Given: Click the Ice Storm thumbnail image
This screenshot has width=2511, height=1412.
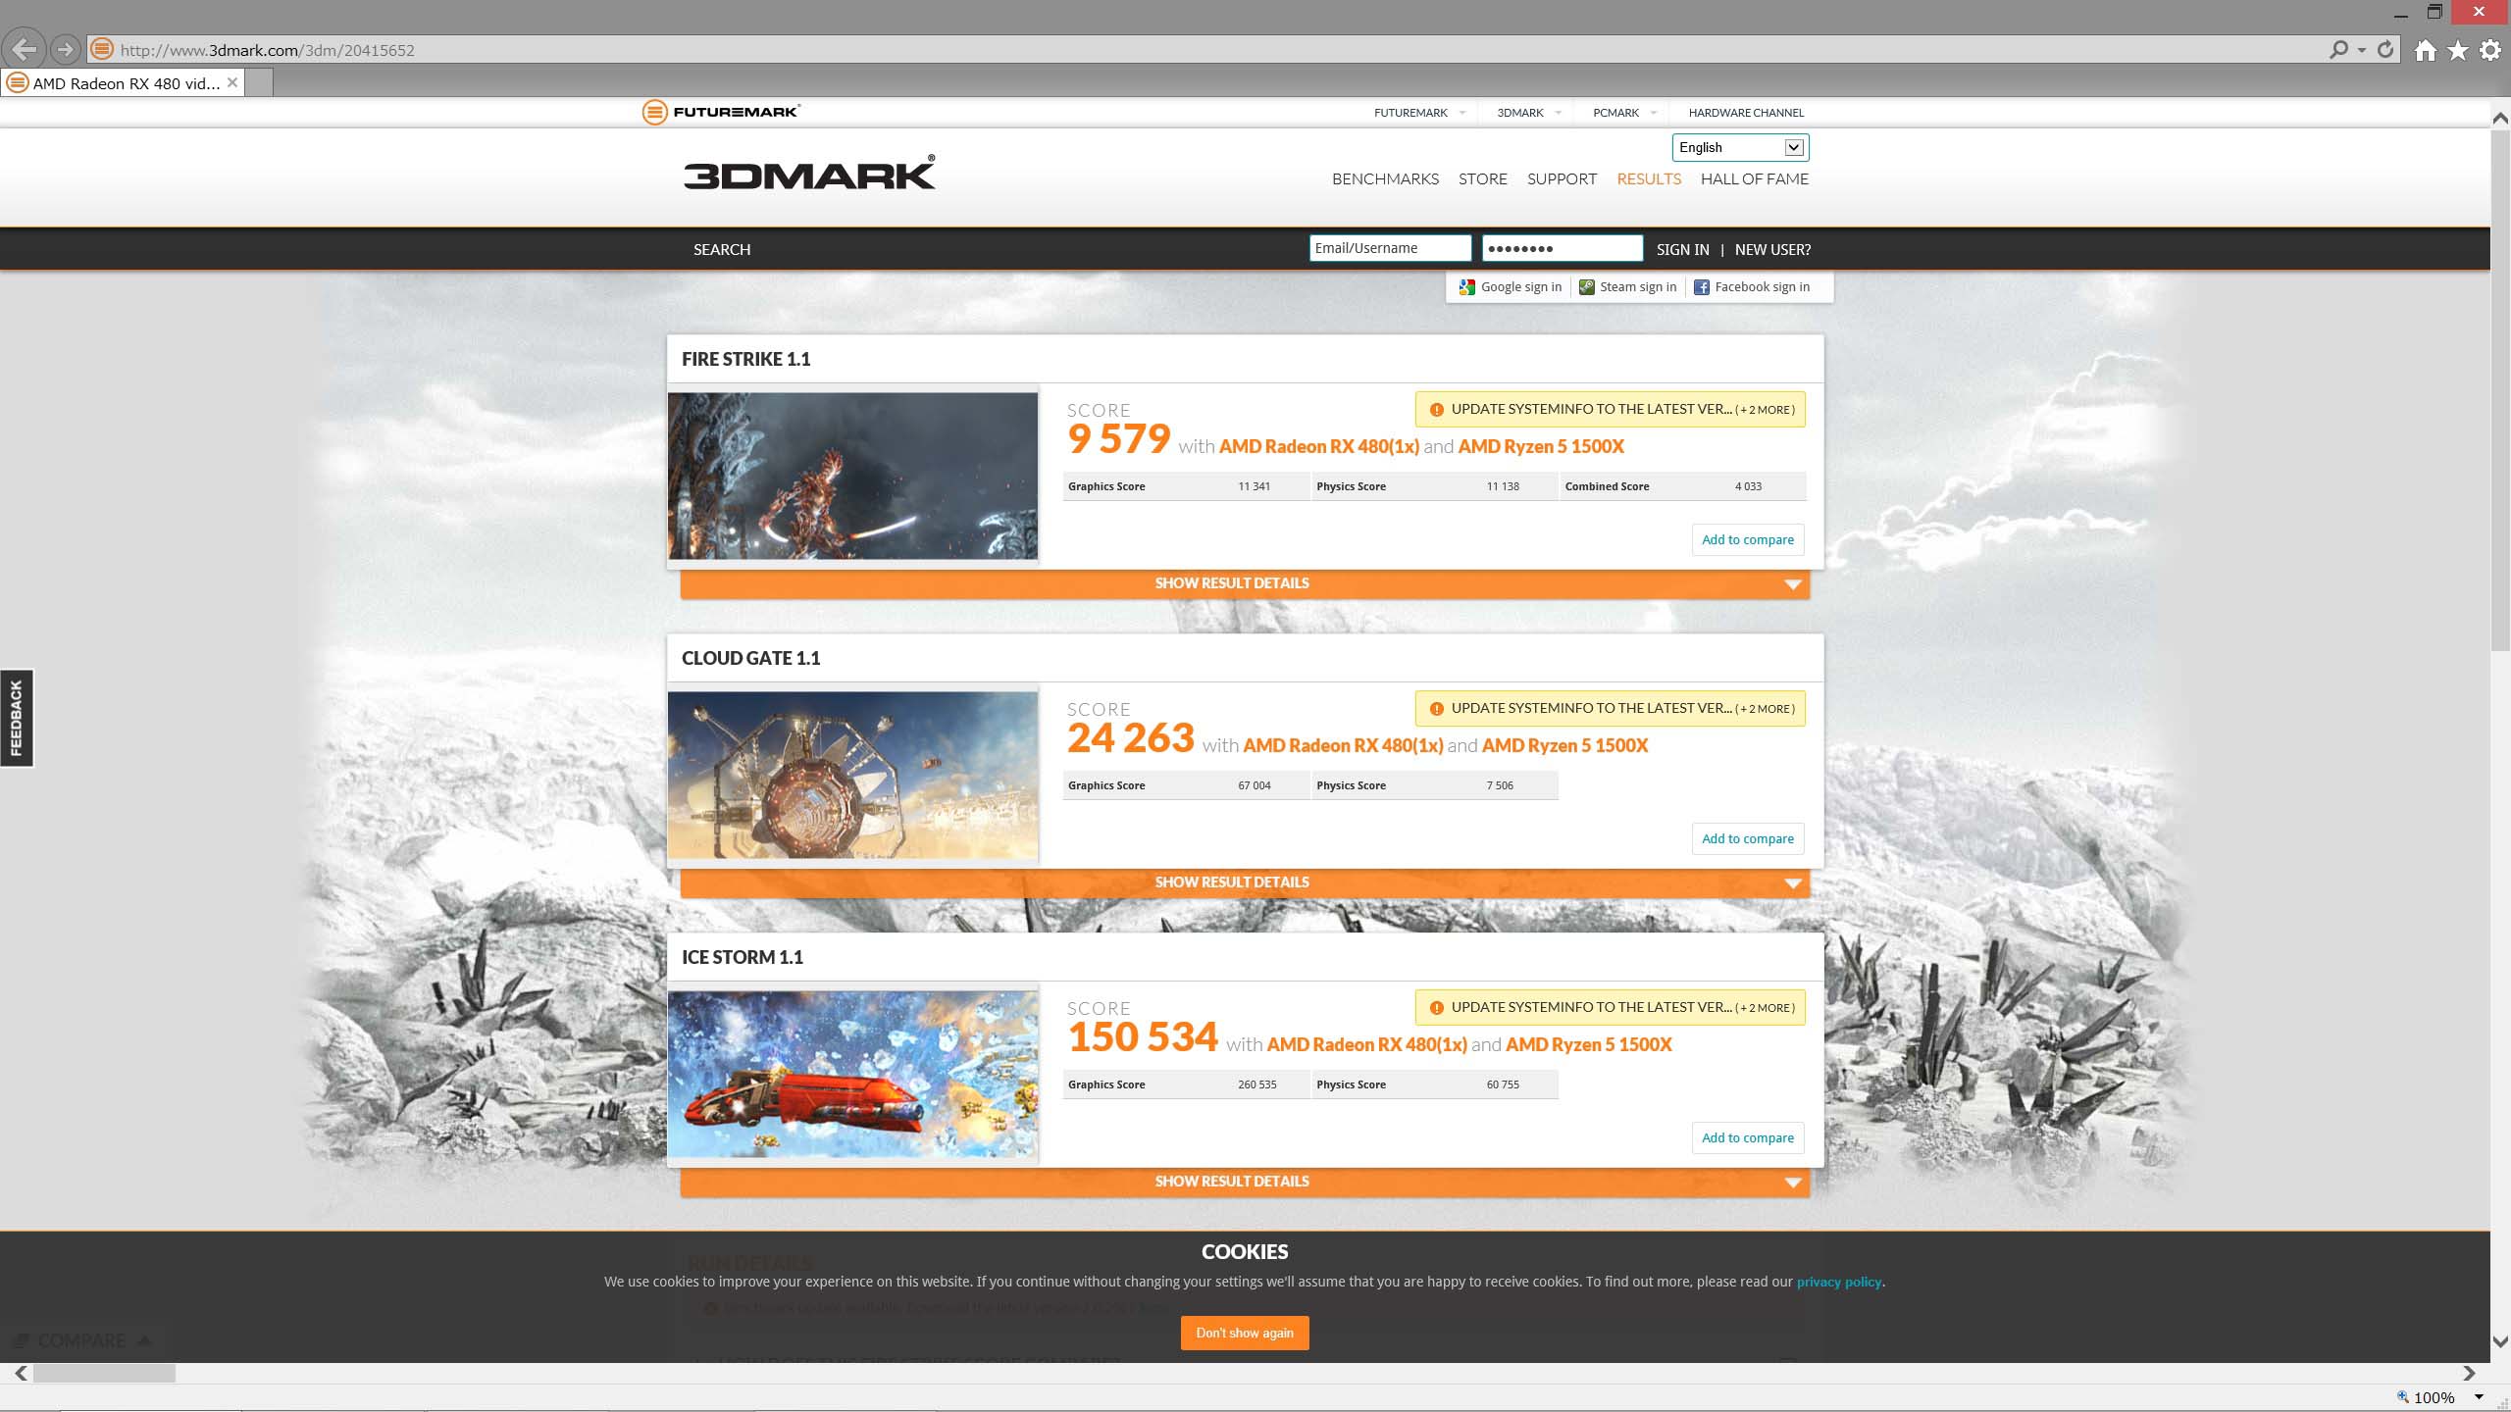Looking at the screenshot, I should [852, 1075].
